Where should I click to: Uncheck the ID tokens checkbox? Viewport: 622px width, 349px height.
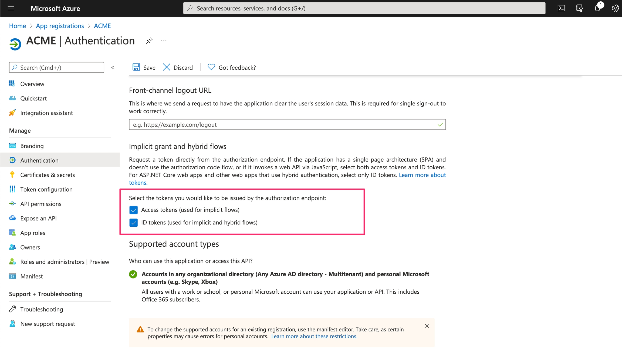(133, 223)
